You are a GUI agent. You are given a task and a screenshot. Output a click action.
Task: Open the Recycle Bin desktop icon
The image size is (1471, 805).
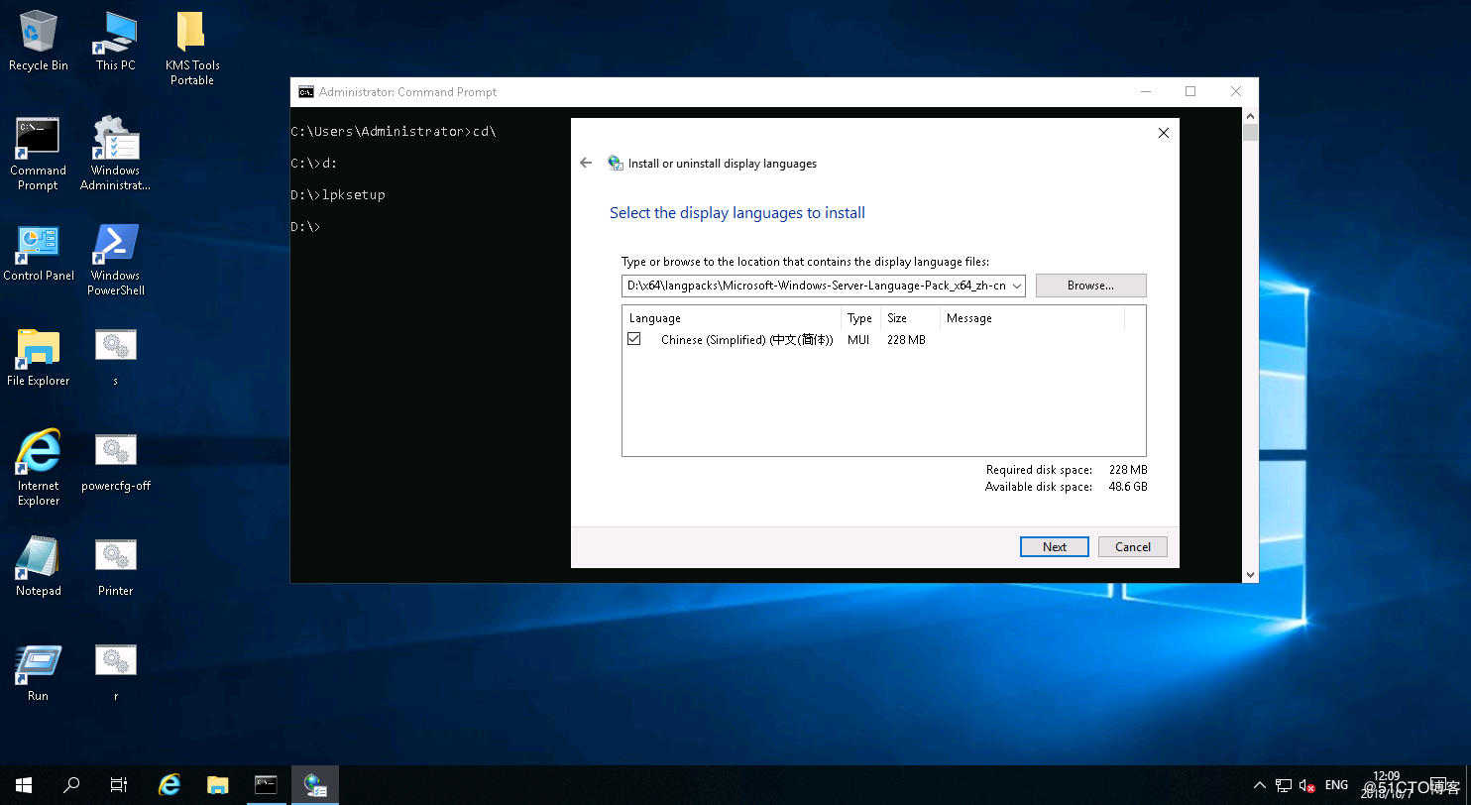[38, 40]
